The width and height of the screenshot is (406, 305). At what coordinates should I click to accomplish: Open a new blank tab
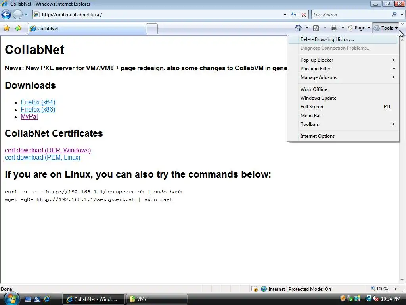[x=152, y=29]
